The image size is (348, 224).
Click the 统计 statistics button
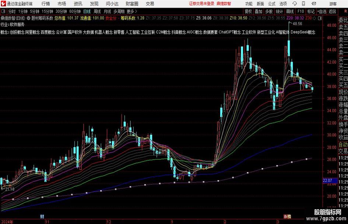pyautogui.click(x=280, y=11)
